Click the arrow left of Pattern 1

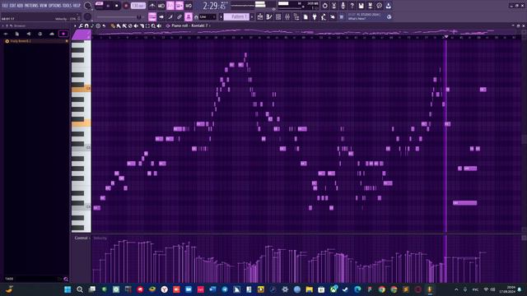point(221,16)
